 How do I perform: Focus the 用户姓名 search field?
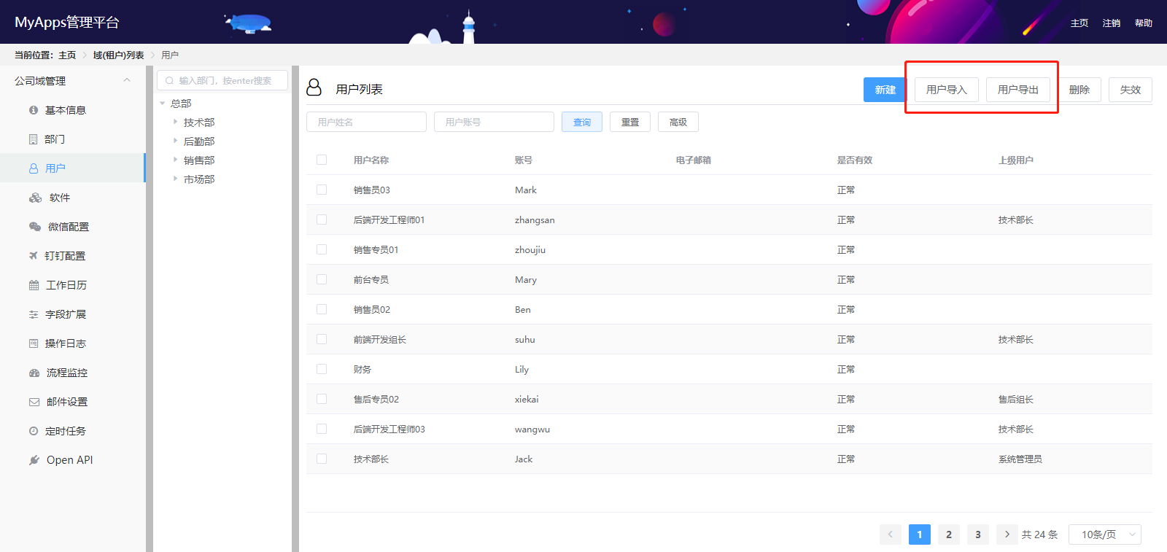click(x=366, y=122)
